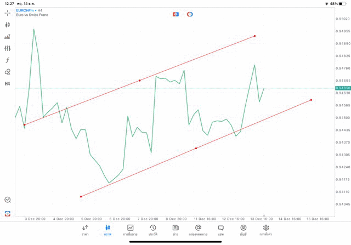Open the การซื้อขาย (Trade) tab

click(x=130, y=230)
